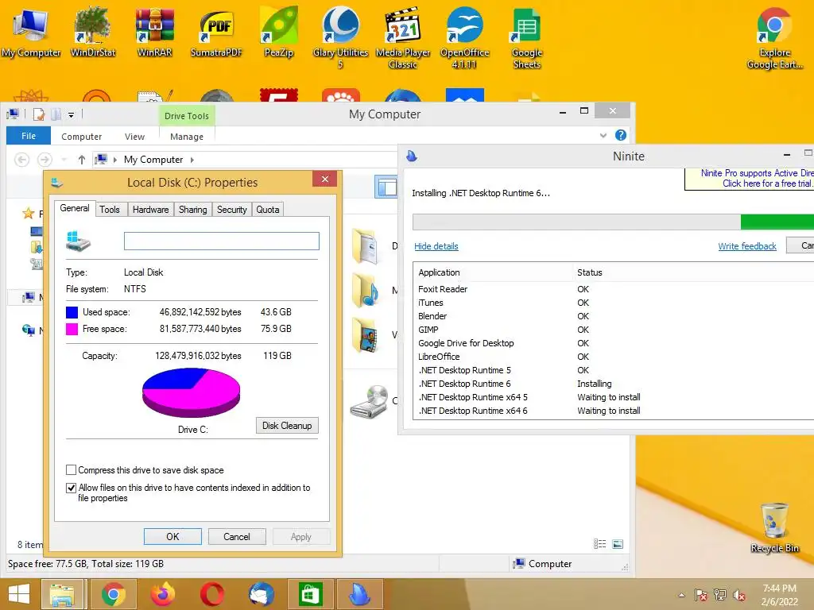This screenshot has width=814, height=610.
Task: Open the WinRAR desktop icon
Action: [154, 33]
